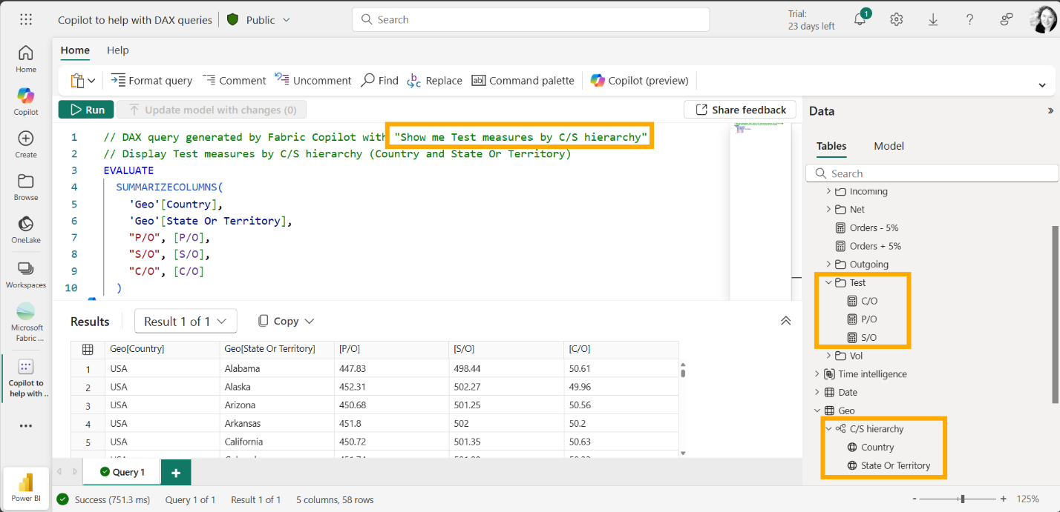Select the 'Copilot to help with' sidebar item
Viewport: 1060px width, 512px height.
26,378
